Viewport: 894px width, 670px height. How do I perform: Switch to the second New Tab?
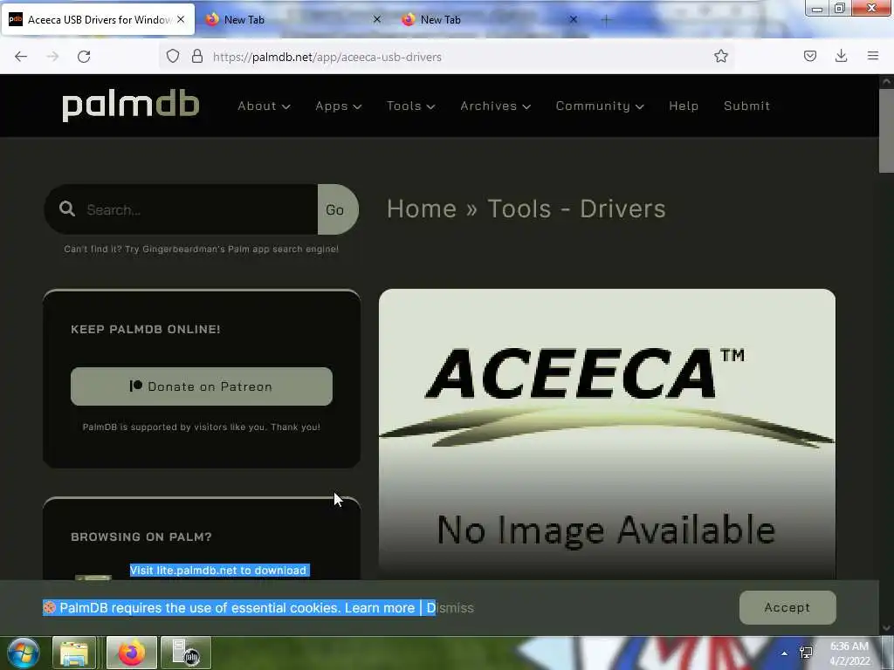click(x=487, y=19)
